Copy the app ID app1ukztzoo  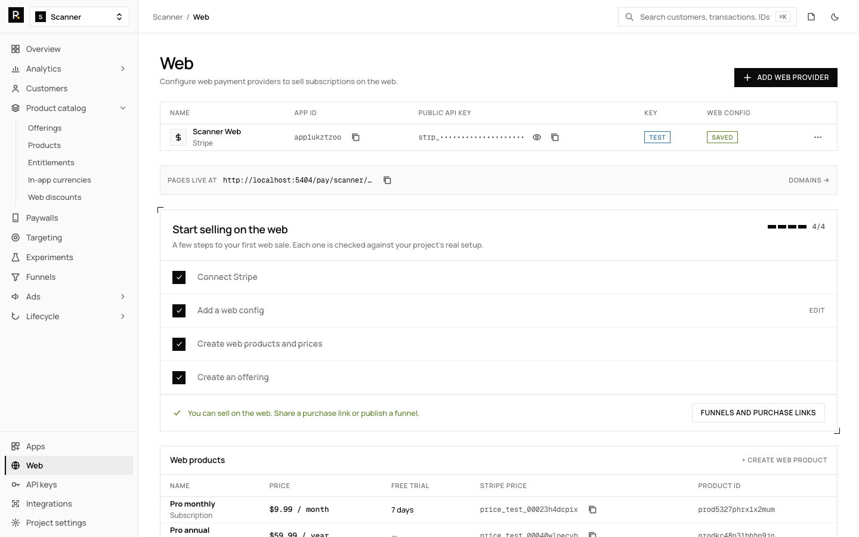click(356, 137)
